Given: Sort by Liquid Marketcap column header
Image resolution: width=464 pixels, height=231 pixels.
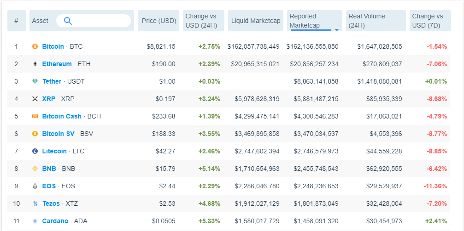Looking at the screenshot, I should 256,21.
